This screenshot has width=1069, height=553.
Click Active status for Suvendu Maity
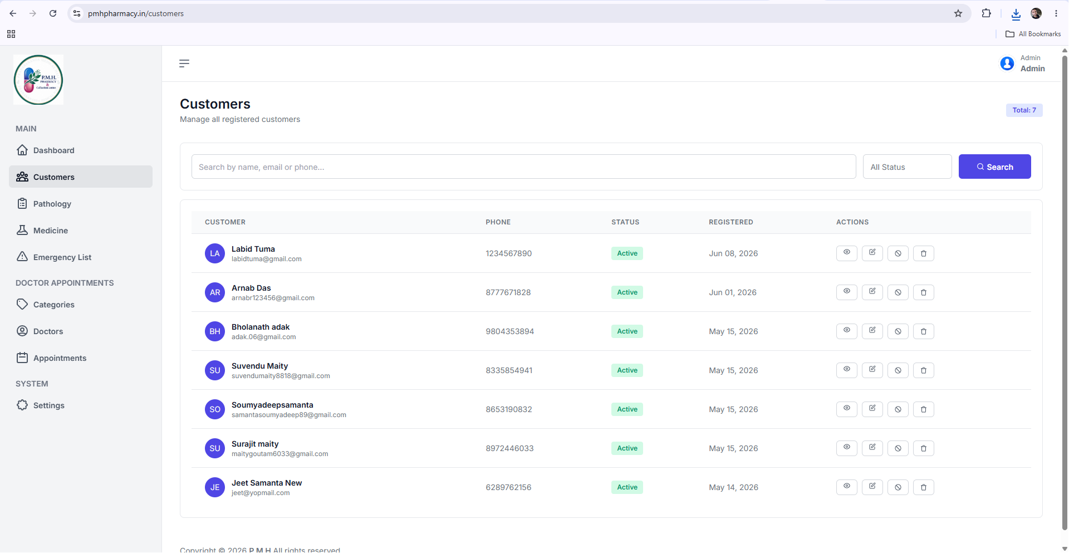pyautogui.click(x=627, y=370)
